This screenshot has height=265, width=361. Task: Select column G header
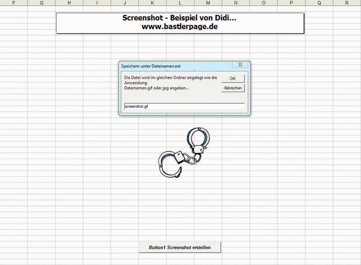(x=42, y=3)
